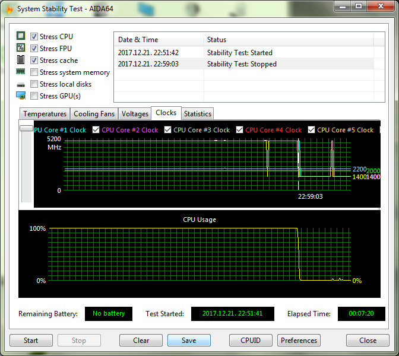Image resolution: width=399 pixels, height=356 pixels.
Task: Click the 5200 MHz axis label
Action: click(x=54, y=139)
